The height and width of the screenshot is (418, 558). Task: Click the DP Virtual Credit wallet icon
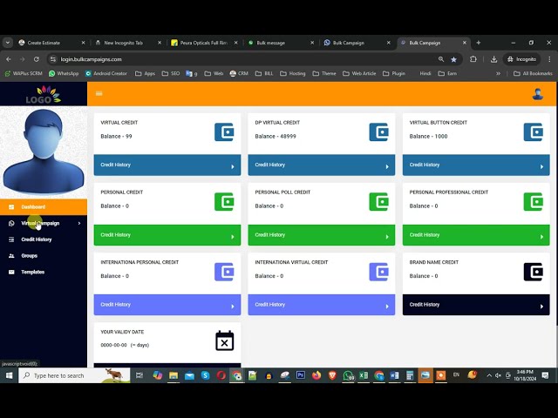(378, 132)
